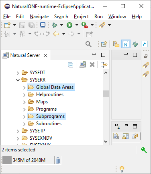Expand the Global Data Areas folder
The width and height of the screenshot is (151, 174).
point(24,88)
